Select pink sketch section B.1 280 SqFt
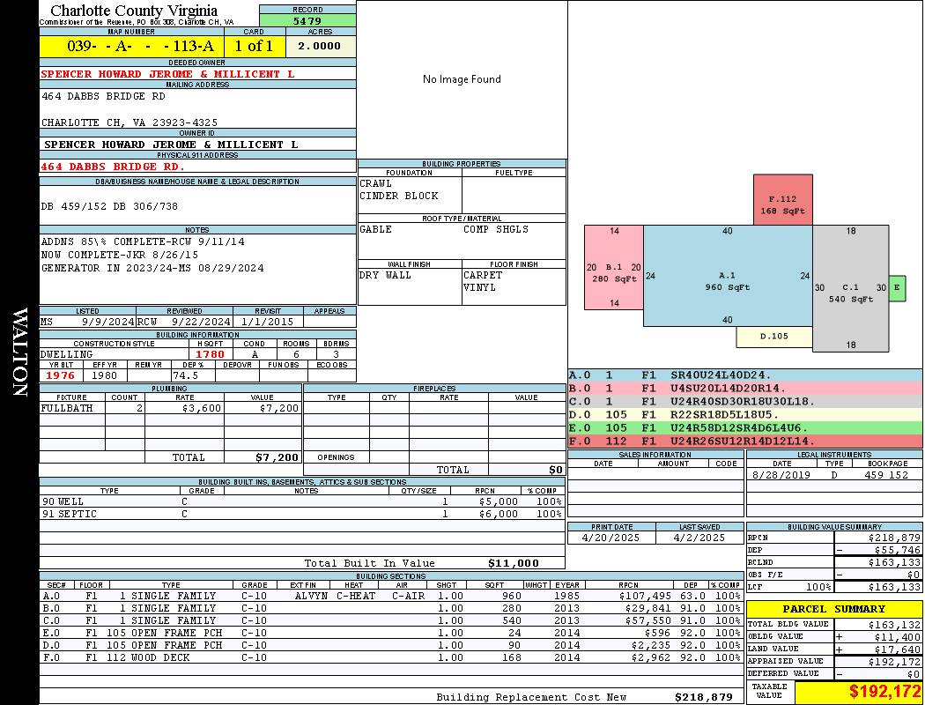 tap(613, 267)
